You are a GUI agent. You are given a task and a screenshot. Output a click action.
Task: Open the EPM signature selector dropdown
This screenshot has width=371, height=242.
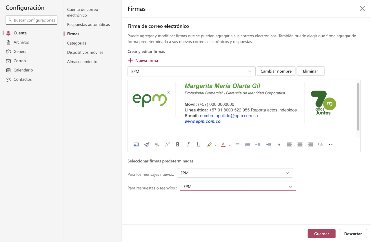pyautogui.click(x=191, y=71)
